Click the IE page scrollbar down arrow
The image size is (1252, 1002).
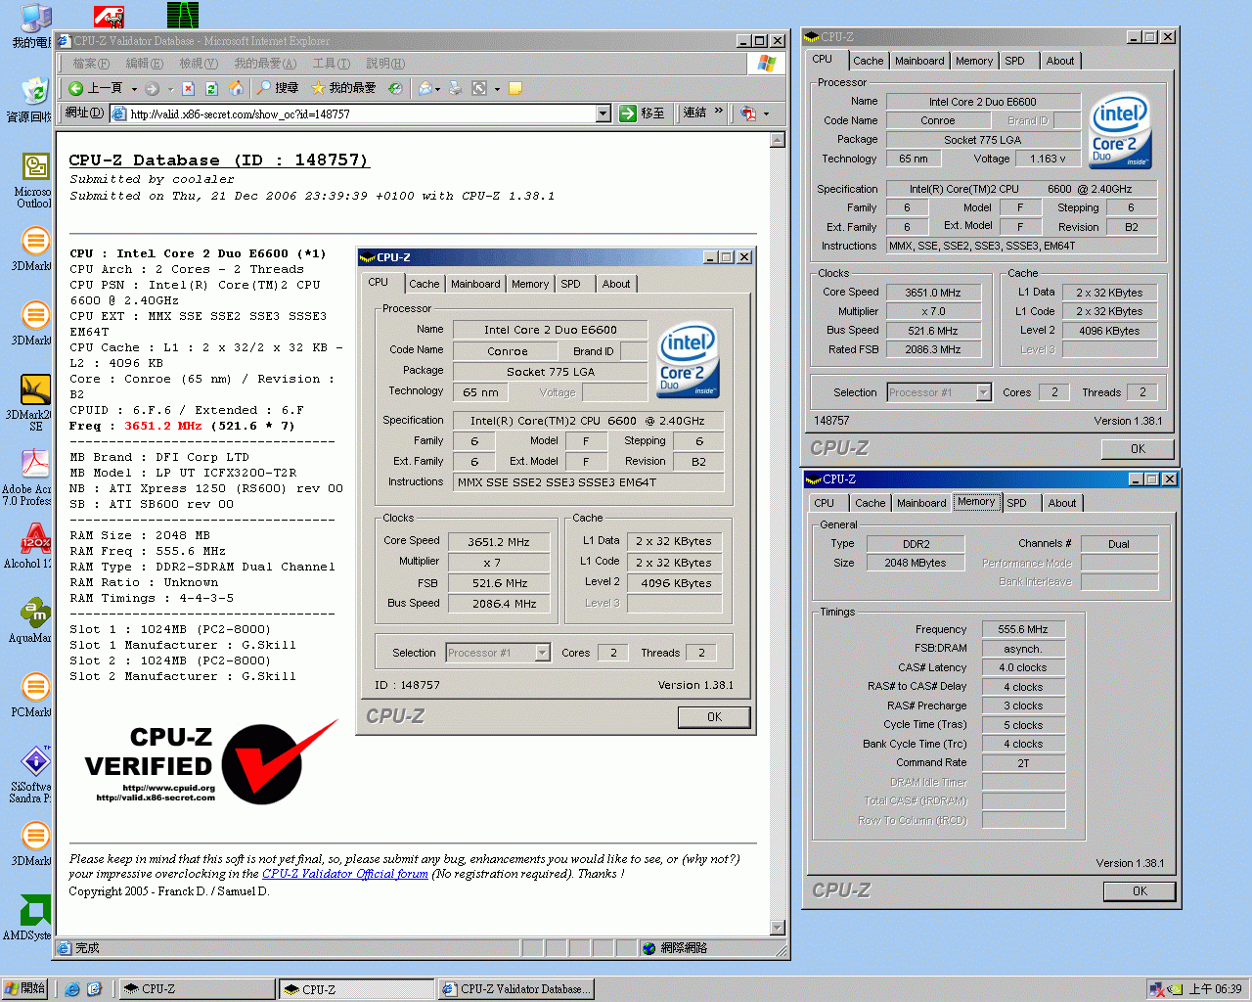778,928
